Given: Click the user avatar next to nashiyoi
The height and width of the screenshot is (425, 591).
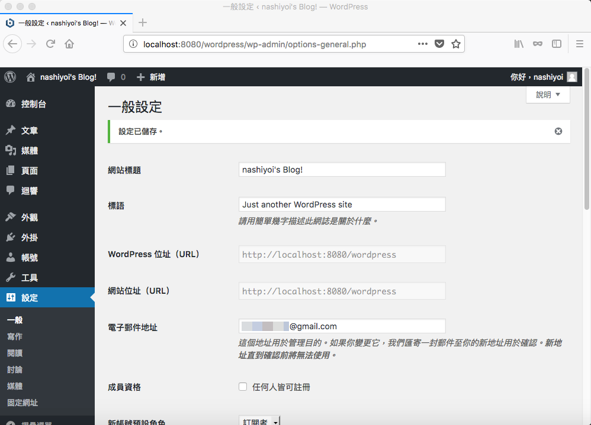Looking at the screenshot, I should 572,77.
